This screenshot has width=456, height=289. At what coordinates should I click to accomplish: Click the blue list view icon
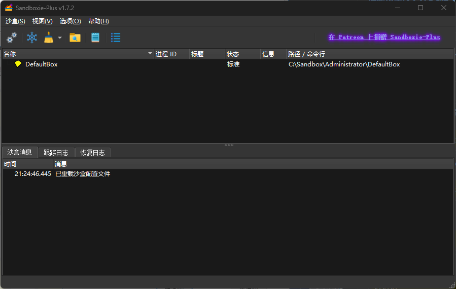point(116,38)
